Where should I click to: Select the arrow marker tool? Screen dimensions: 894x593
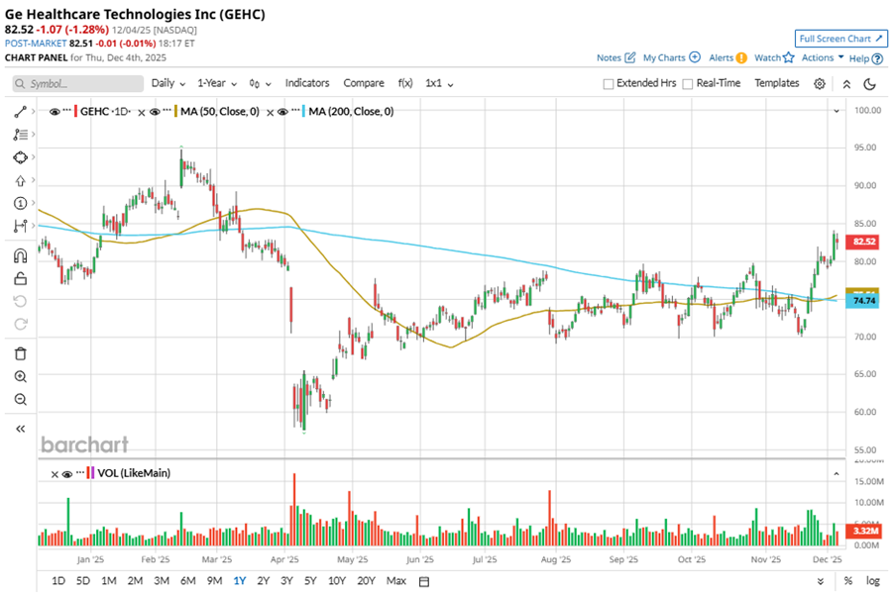20,180
